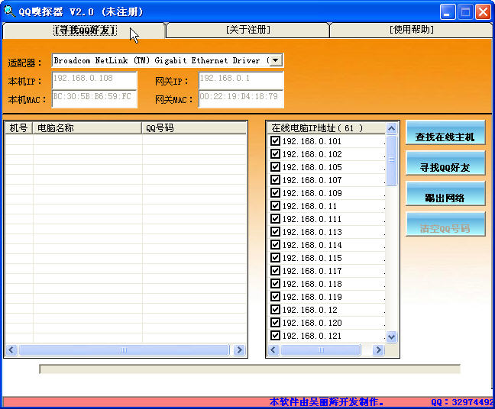This screenshot has width=495, height=409.
Task: Minimize the QQ sniffer window
Action: (448, 11)
